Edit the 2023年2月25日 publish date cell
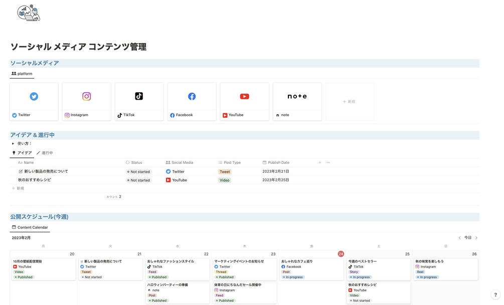The width and height of the screenshot is (504, 305). (275, 180)
